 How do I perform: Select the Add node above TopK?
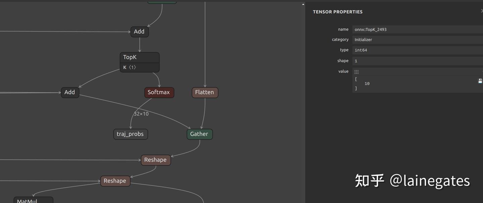139,31
